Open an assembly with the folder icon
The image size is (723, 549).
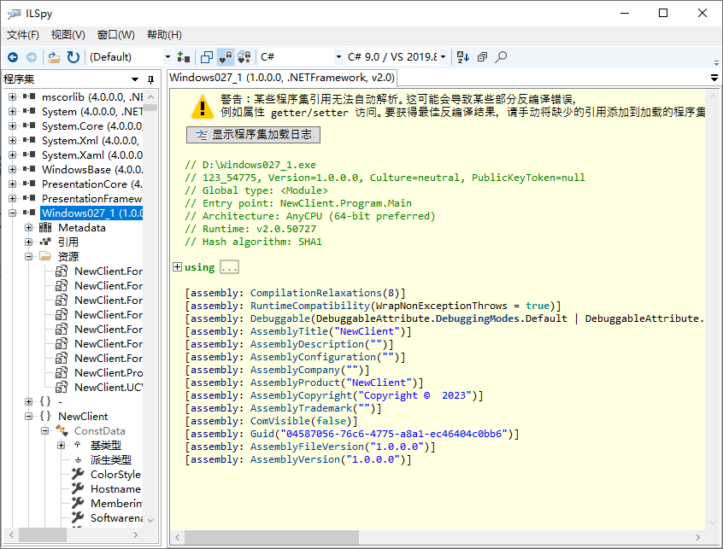click(x=55, y=57)
